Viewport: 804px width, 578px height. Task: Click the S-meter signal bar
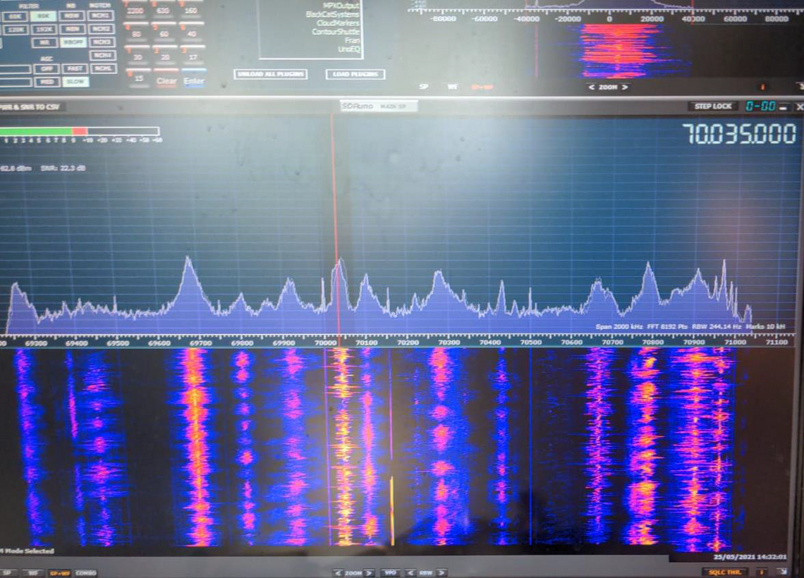coord(80,132)
